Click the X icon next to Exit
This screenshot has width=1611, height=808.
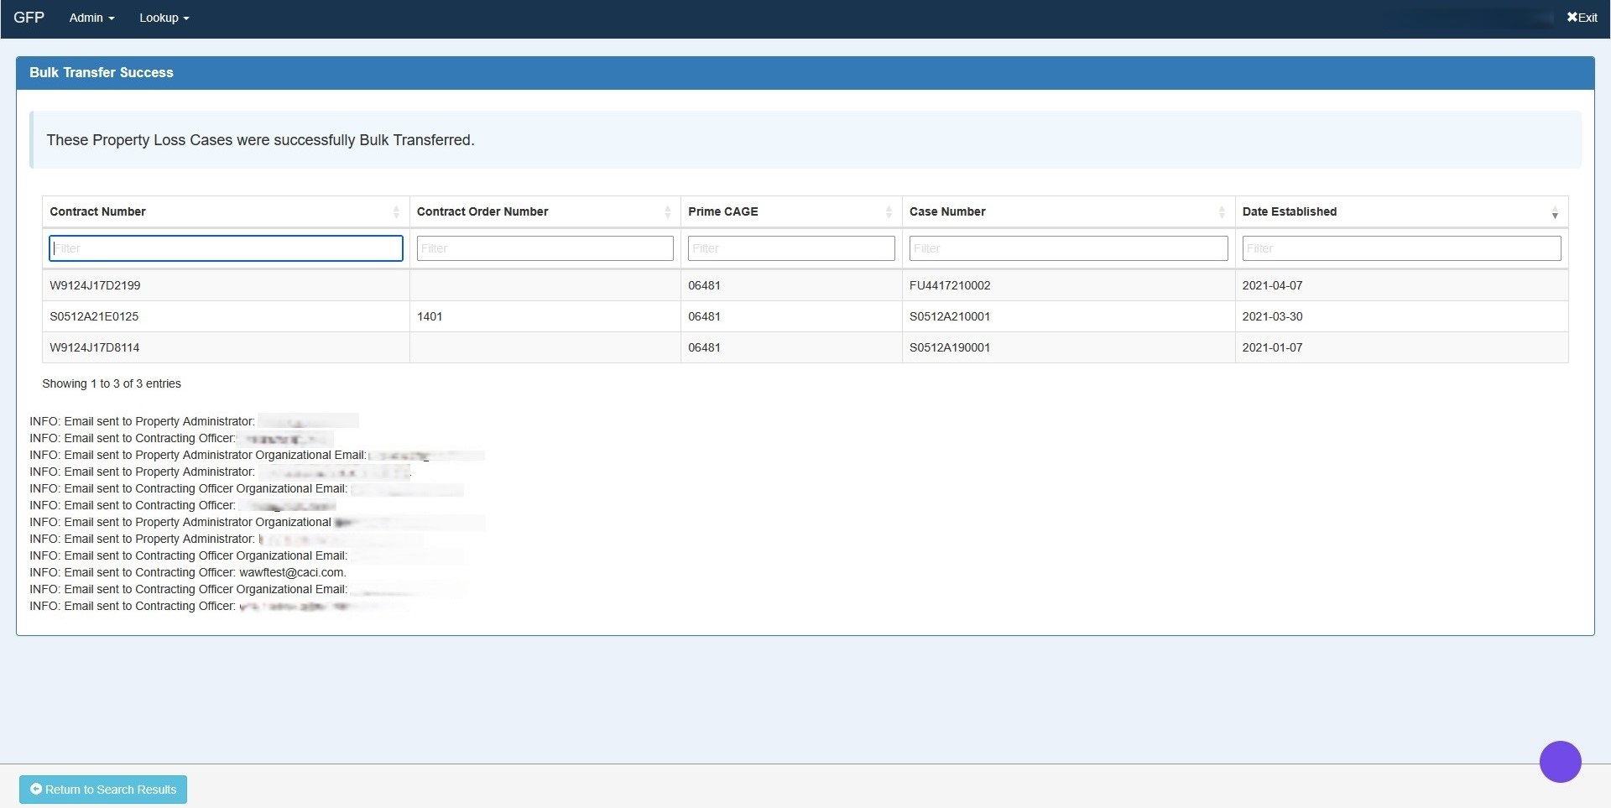tap(1572, 17)
